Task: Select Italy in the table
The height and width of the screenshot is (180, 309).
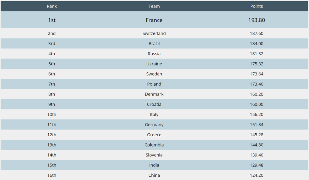Action: click(154, 115)
